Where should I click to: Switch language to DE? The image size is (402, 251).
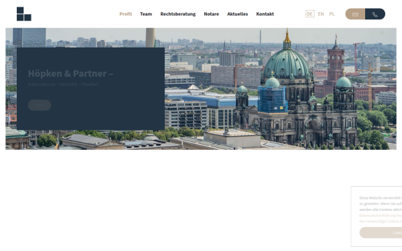(x=310, y=14)
